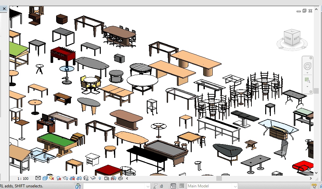Open the view scale 1:100 selector
Screen dimensions: 322x189
pyautogui.click(x=23, y=179)
